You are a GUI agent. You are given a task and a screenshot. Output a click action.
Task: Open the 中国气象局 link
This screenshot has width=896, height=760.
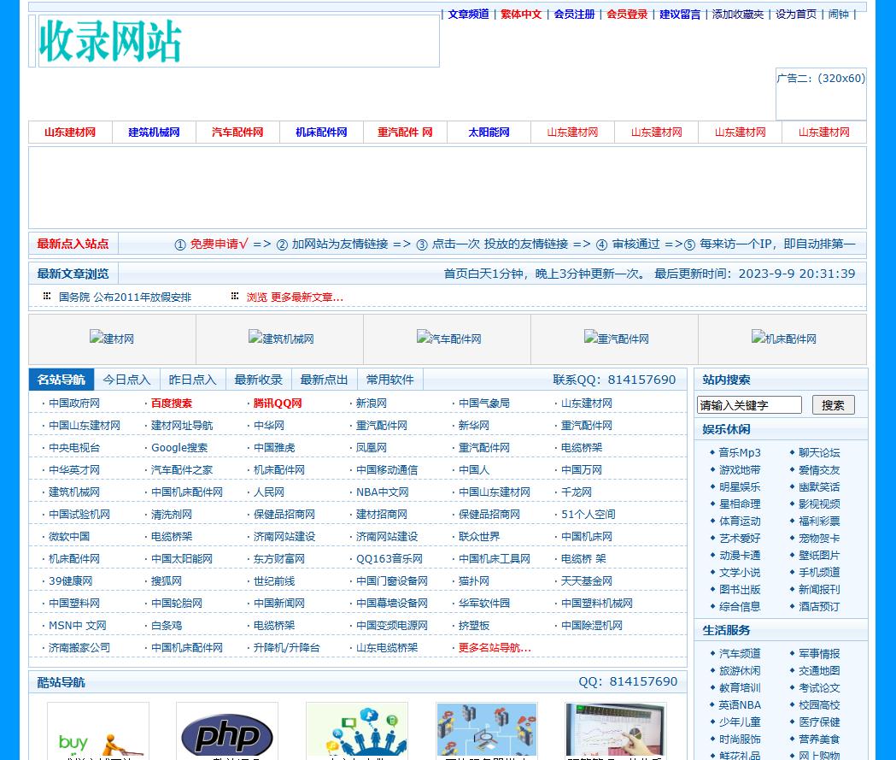click(484, 404)
